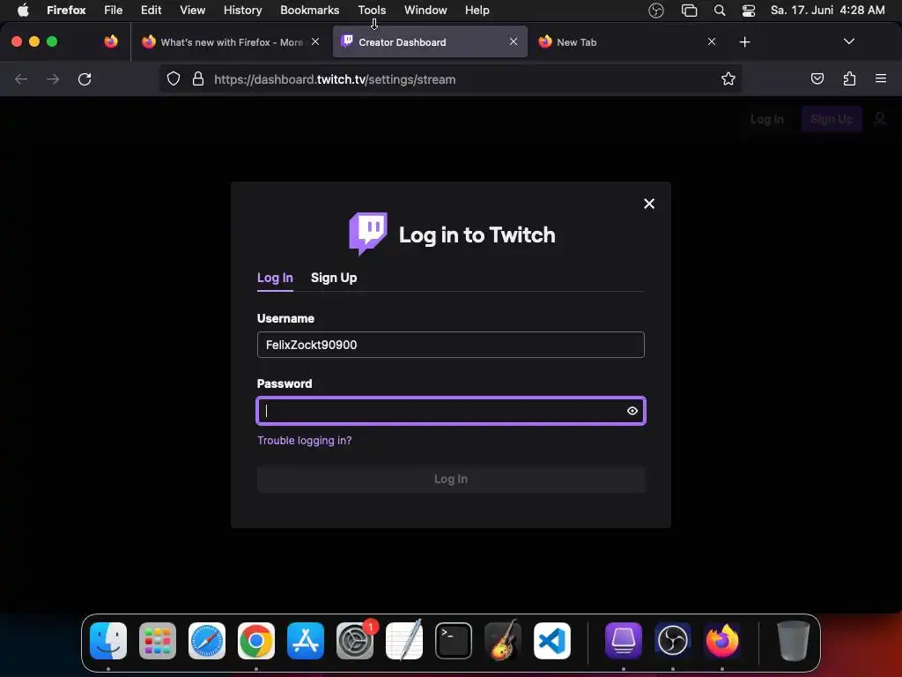The width and height of the screenshot is (902, 677).
Task: Show password with the eye icon
Action: click(632, 411)
